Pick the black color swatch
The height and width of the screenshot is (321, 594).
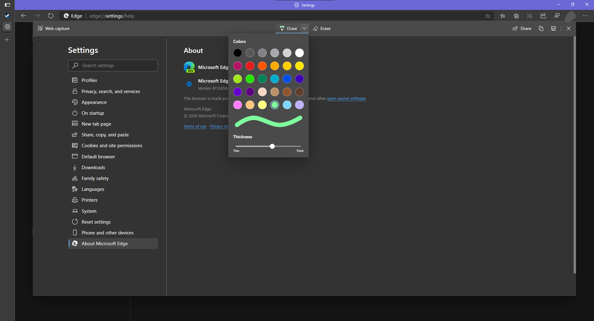pyautogui.click(x=237, y=53)
